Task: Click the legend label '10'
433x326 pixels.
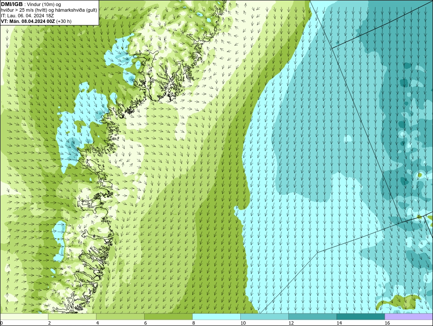Action: [x=243, y=323]
